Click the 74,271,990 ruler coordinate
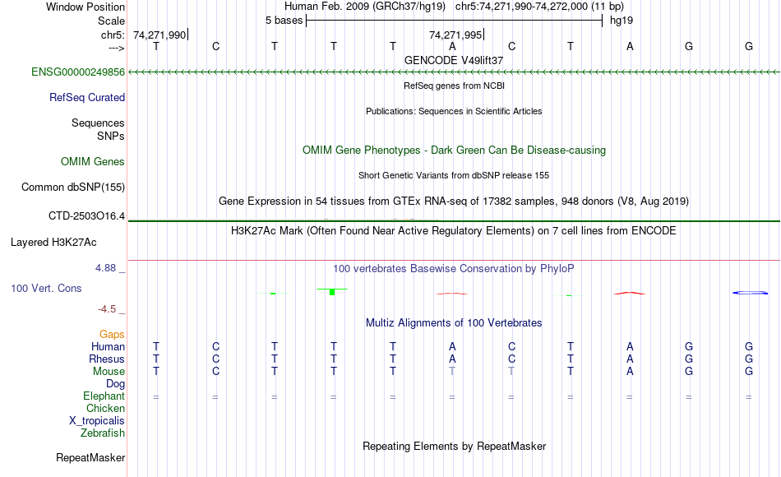The width and height of the screenshot is (781, 477). (x=159, y=35)
